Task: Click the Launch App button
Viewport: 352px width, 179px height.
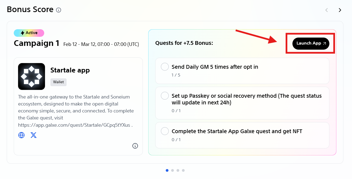Action: [311, 43]
